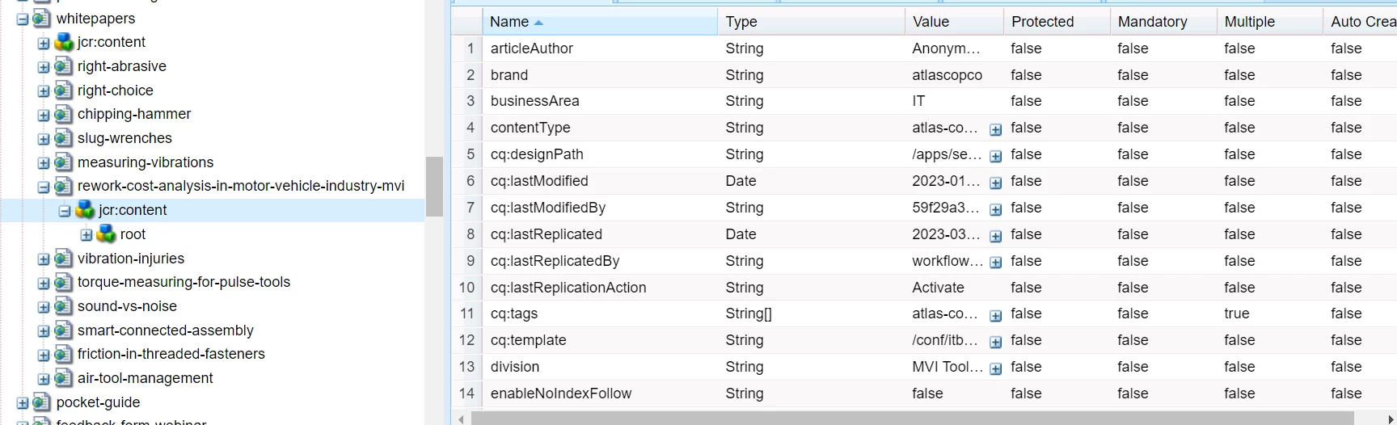Expand the right-abrasive tree node
This screenshot has height=425, width=1397.
44,67
